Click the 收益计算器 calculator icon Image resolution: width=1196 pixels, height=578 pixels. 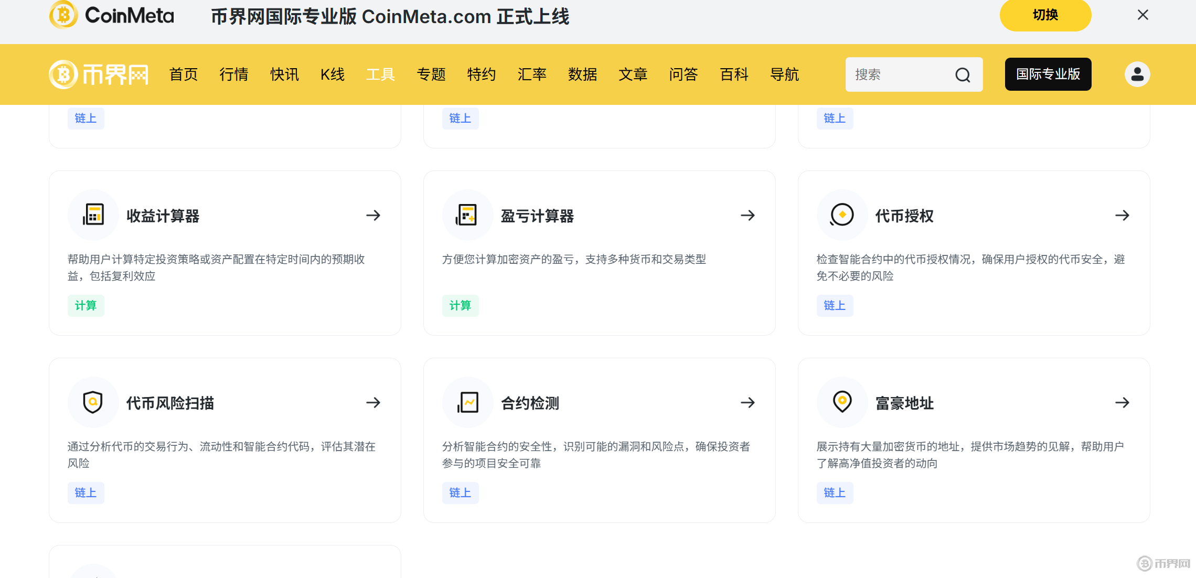(93, 215)
